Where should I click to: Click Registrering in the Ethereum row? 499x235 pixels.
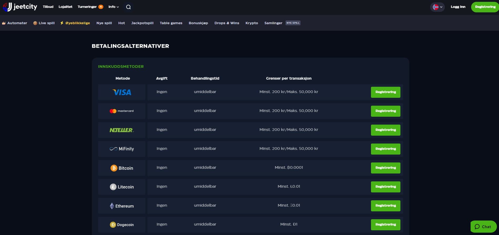click(x=385, y=206)
